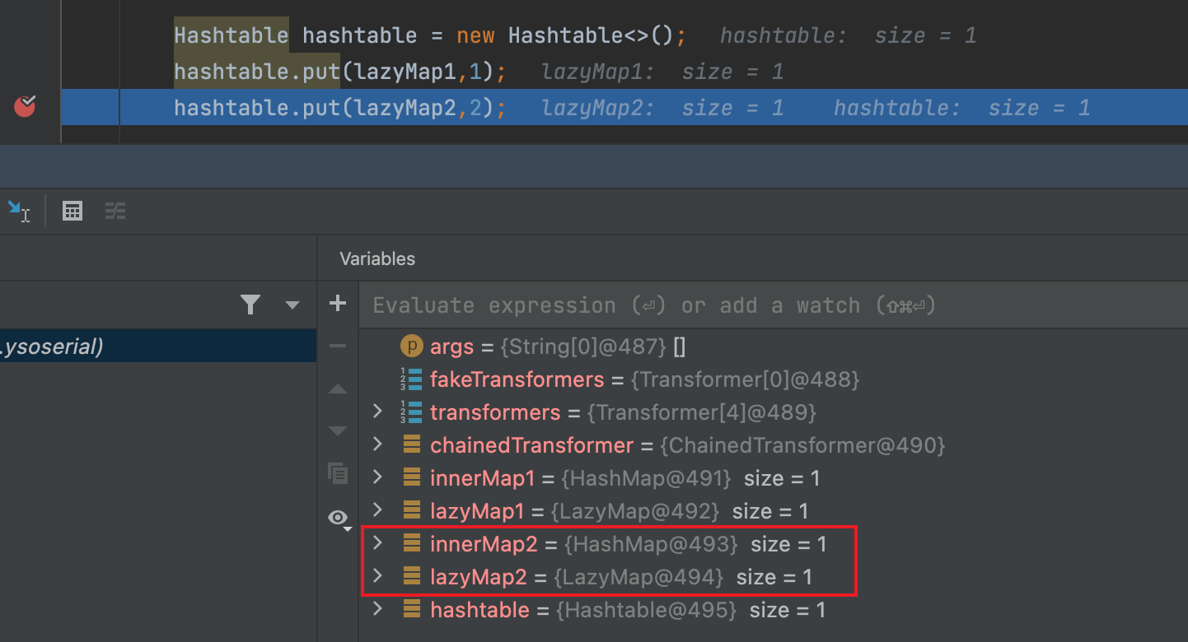Screen dimensions: 1188x642
Task: Click code line declaring new Hashtable
Action: (x=430, y=35)
